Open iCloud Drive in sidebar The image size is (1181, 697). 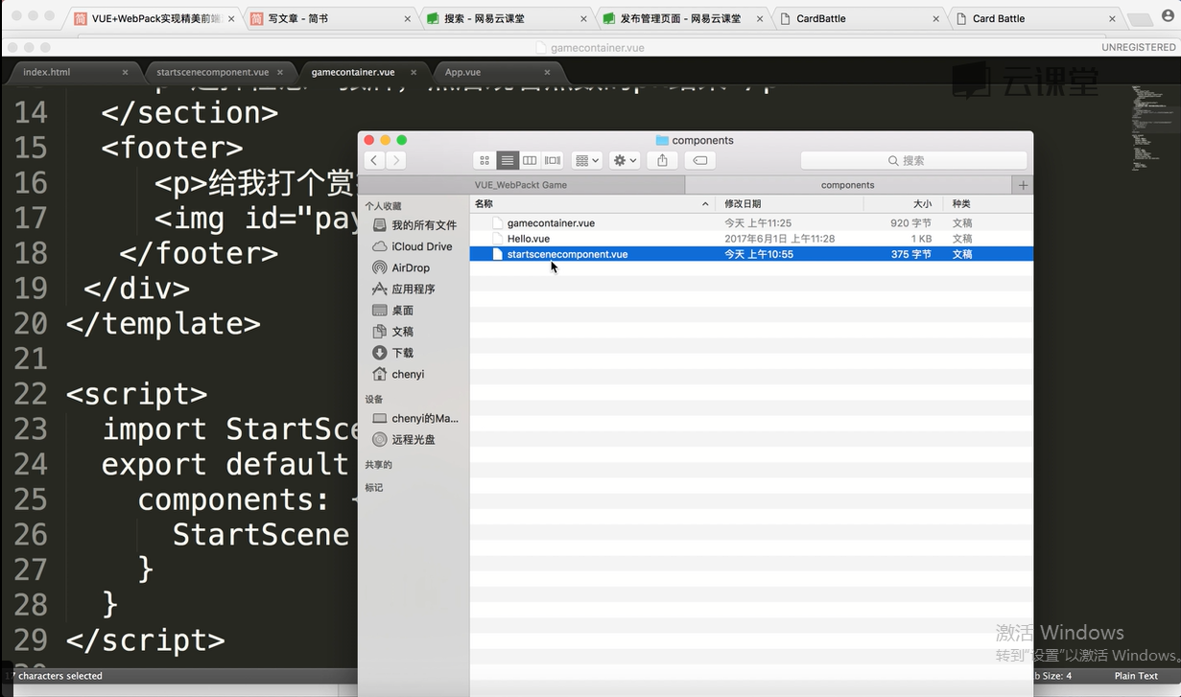pyautogui.click(x=412, y=246)
